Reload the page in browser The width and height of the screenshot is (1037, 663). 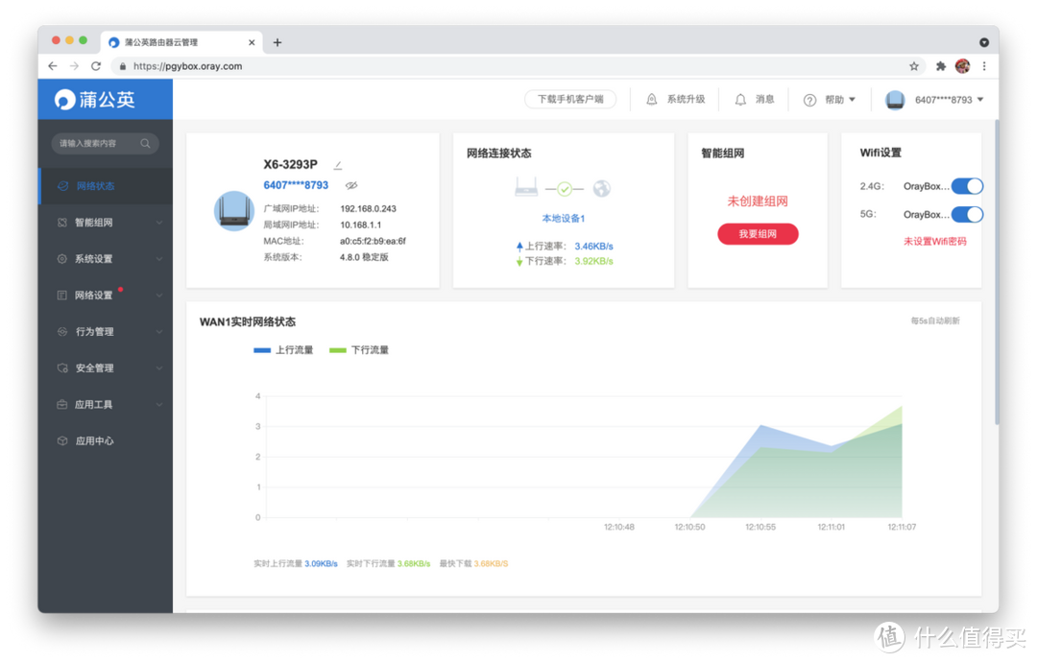tap(96, 66)
